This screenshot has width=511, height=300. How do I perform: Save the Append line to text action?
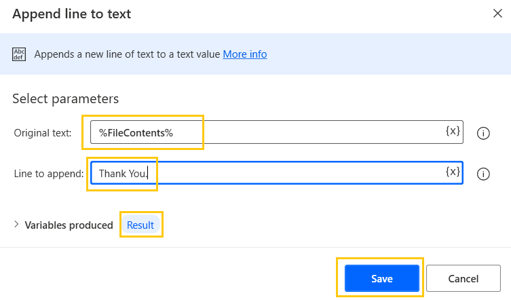[x=382, y=278]
